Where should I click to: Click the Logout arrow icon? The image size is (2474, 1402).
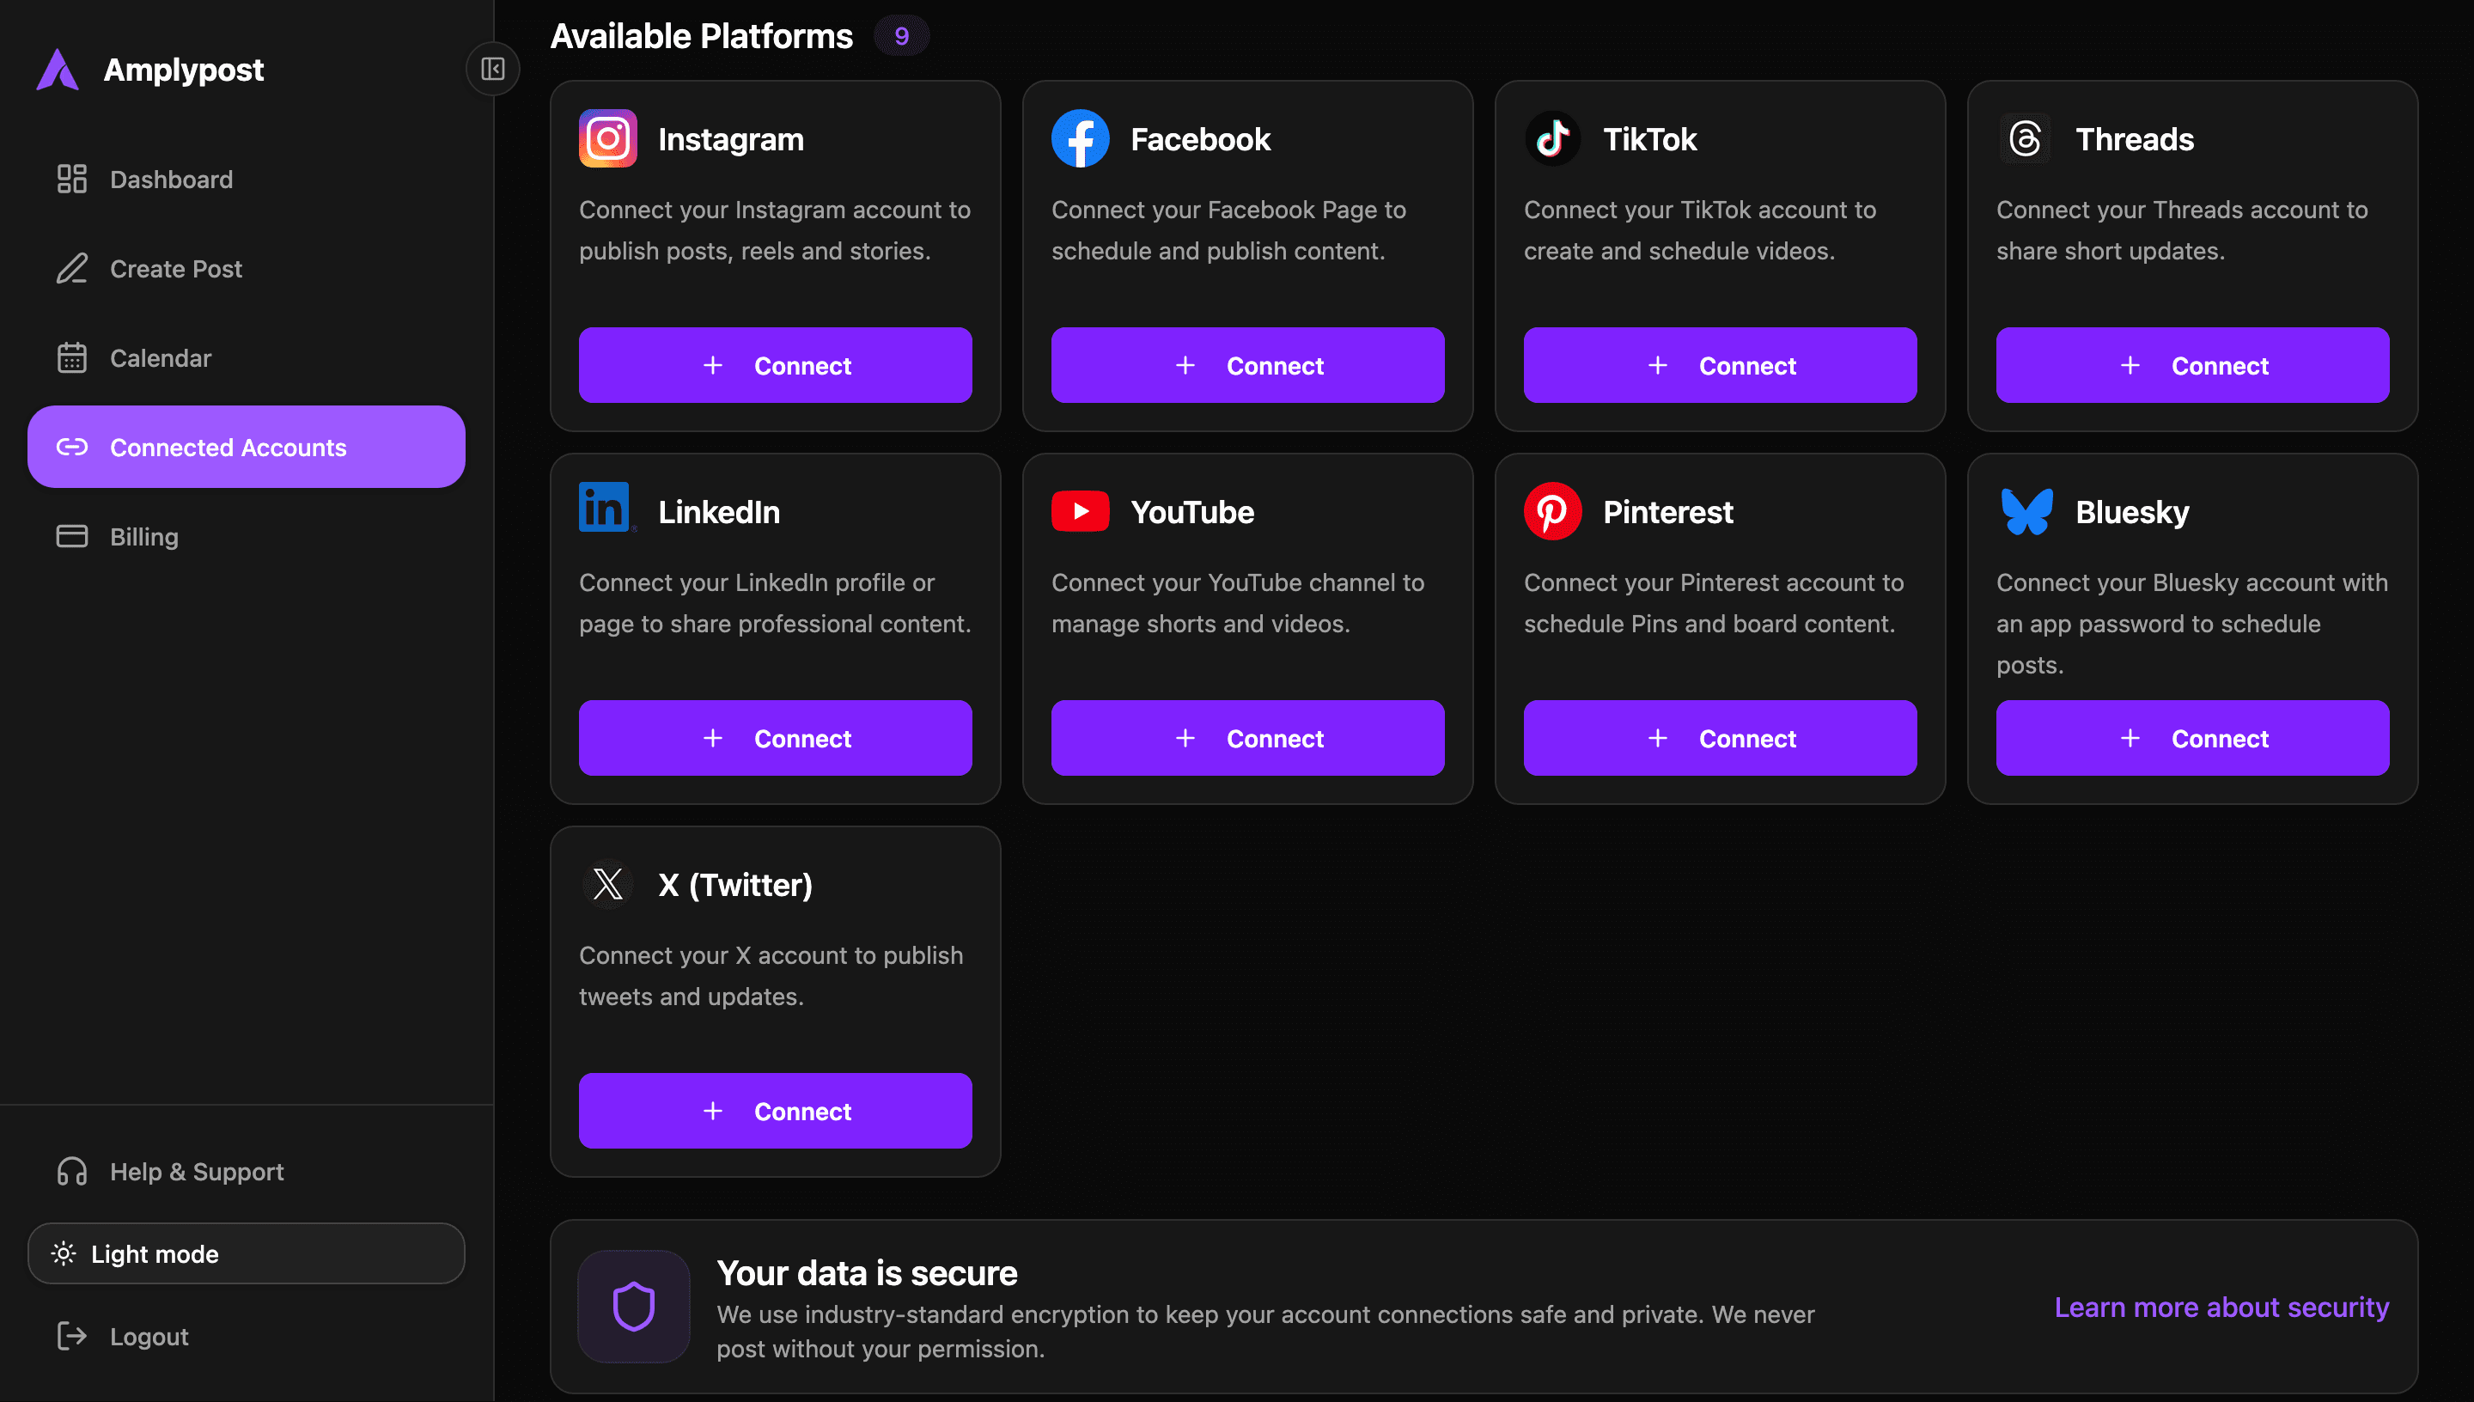click(x=71, y=1337)
